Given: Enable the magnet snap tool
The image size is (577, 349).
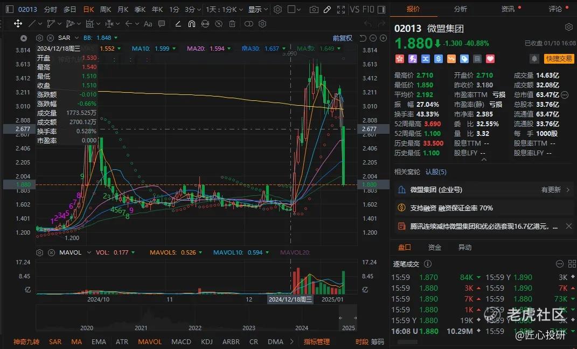Looking at the screenshot, I should point(192,24).
